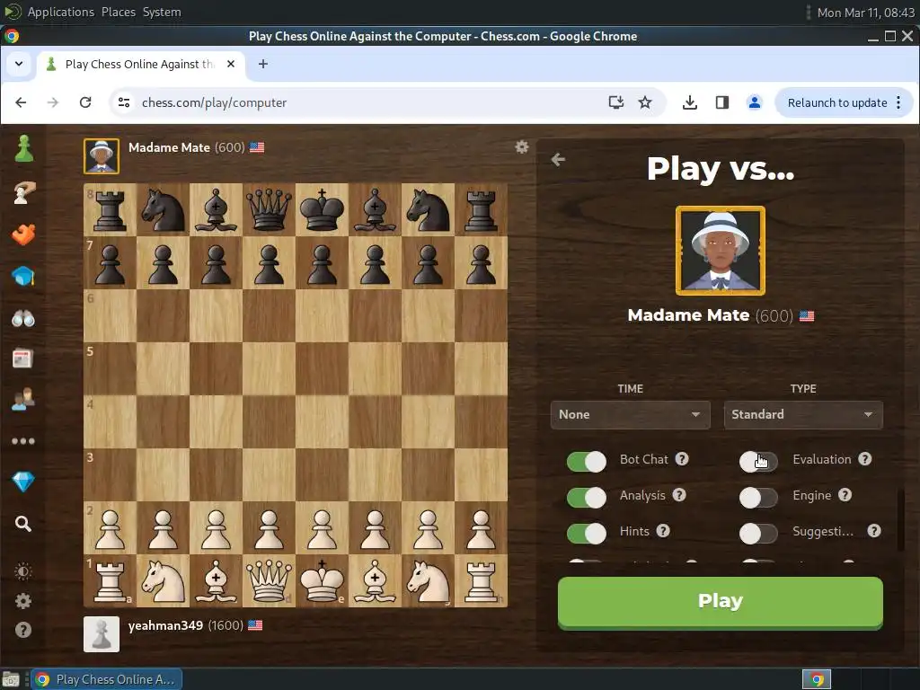
Task: Disable the Analysis toggle
Action: [x=586, y=498]
